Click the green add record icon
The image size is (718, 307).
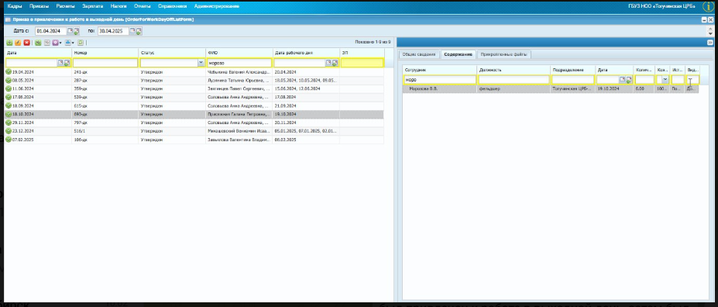[x=9, y=43]
